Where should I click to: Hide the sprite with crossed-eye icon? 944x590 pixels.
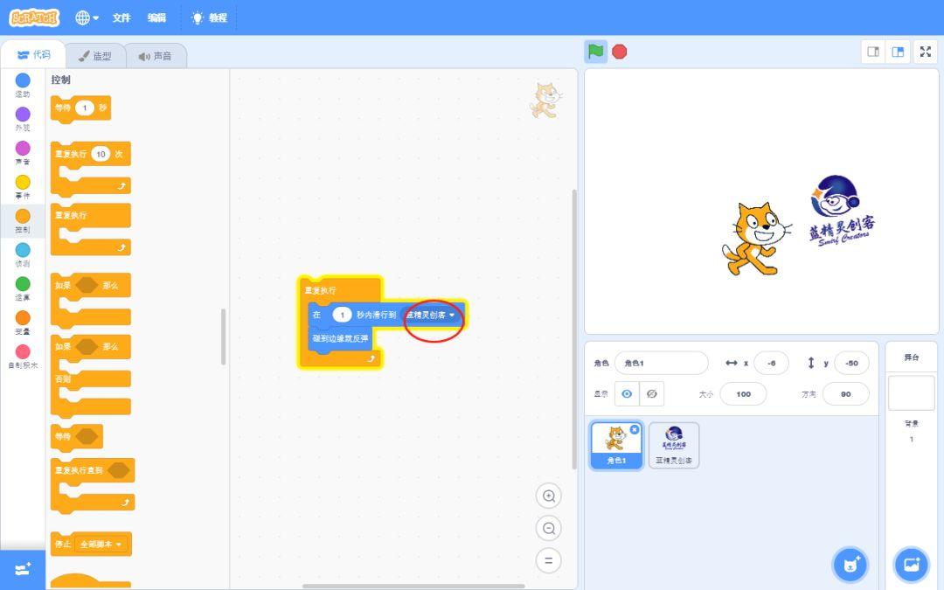[x=651, y=393]
